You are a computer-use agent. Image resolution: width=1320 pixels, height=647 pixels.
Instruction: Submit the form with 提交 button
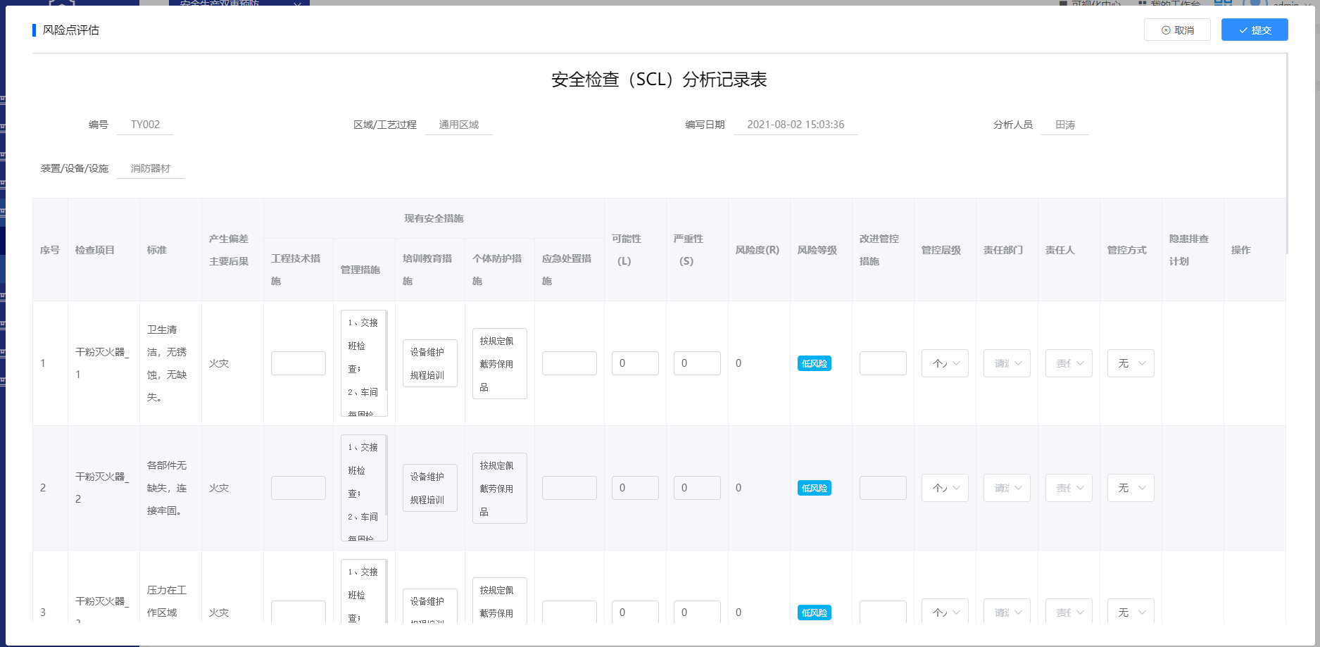pos(1255,30)
